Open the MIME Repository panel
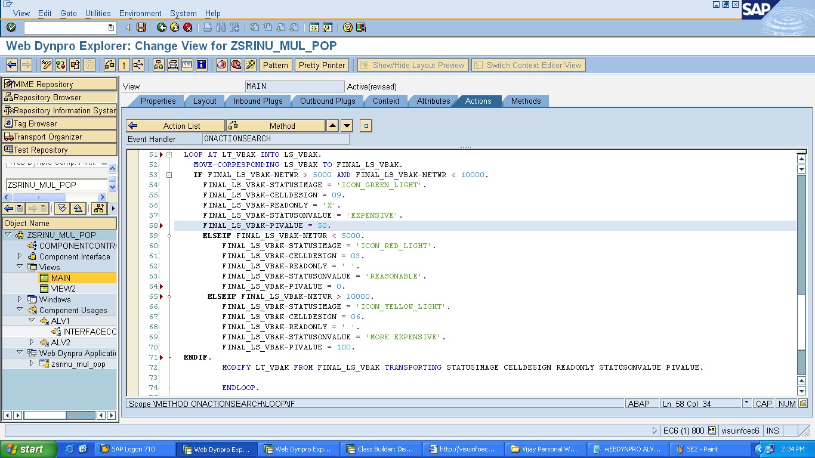815x458 pixels. (60, 84)
